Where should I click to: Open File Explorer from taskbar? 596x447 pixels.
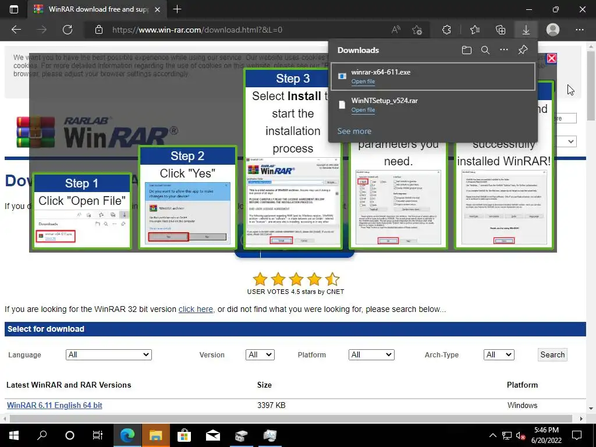point(156,435)
